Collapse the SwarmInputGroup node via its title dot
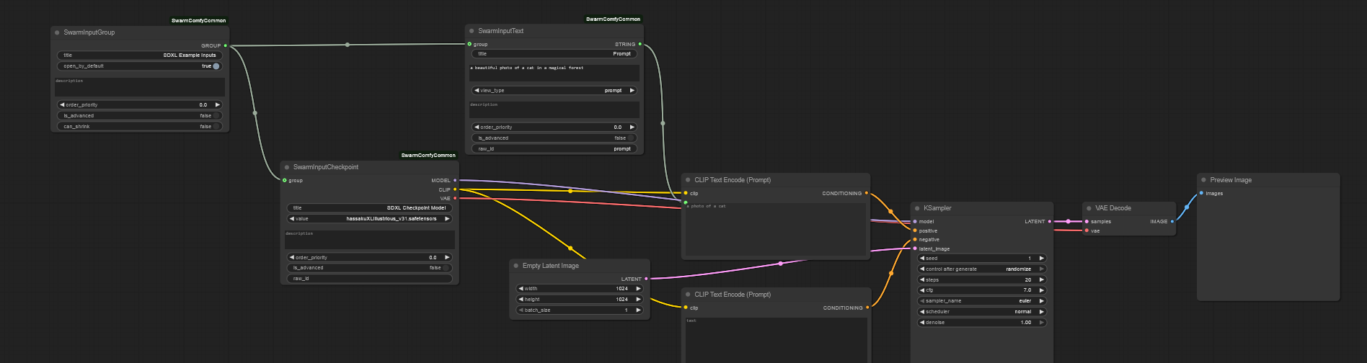This screenshot has width=1367, height=363. coord(57,32)
